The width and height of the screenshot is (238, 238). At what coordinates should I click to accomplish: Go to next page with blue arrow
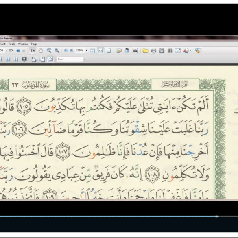[x=18, y=50]
